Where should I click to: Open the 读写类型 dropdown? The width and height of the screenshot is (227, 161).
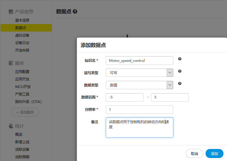point(139,73)
